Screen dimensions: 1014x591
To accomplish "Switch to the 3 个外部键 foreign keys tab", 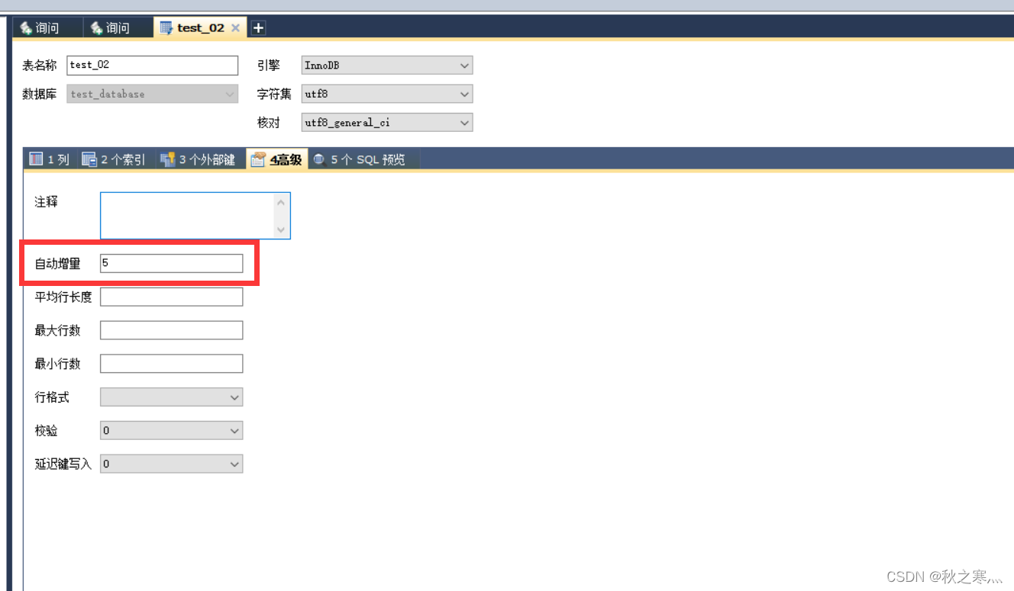I will (198, 159).
